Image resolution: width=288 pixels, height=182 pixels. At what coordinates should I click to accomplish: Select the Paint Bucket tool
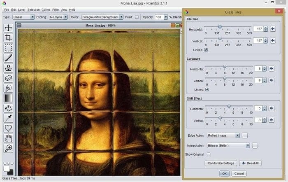click(8, 108)
